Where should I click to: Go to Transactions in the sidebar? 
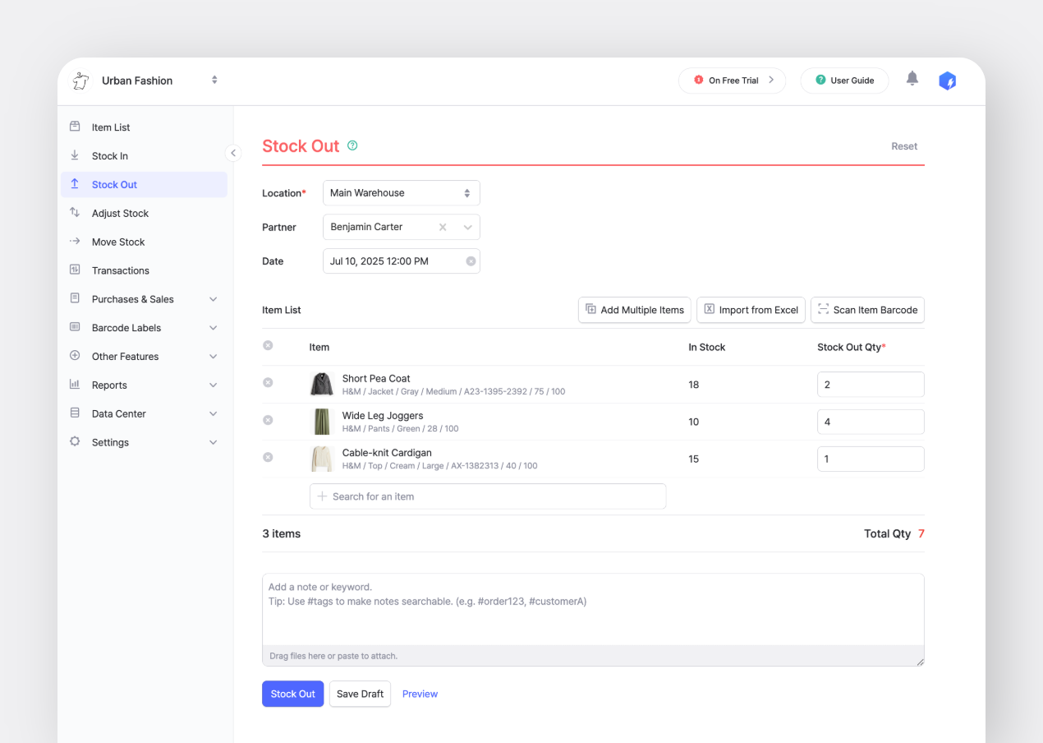pos(120,270)
